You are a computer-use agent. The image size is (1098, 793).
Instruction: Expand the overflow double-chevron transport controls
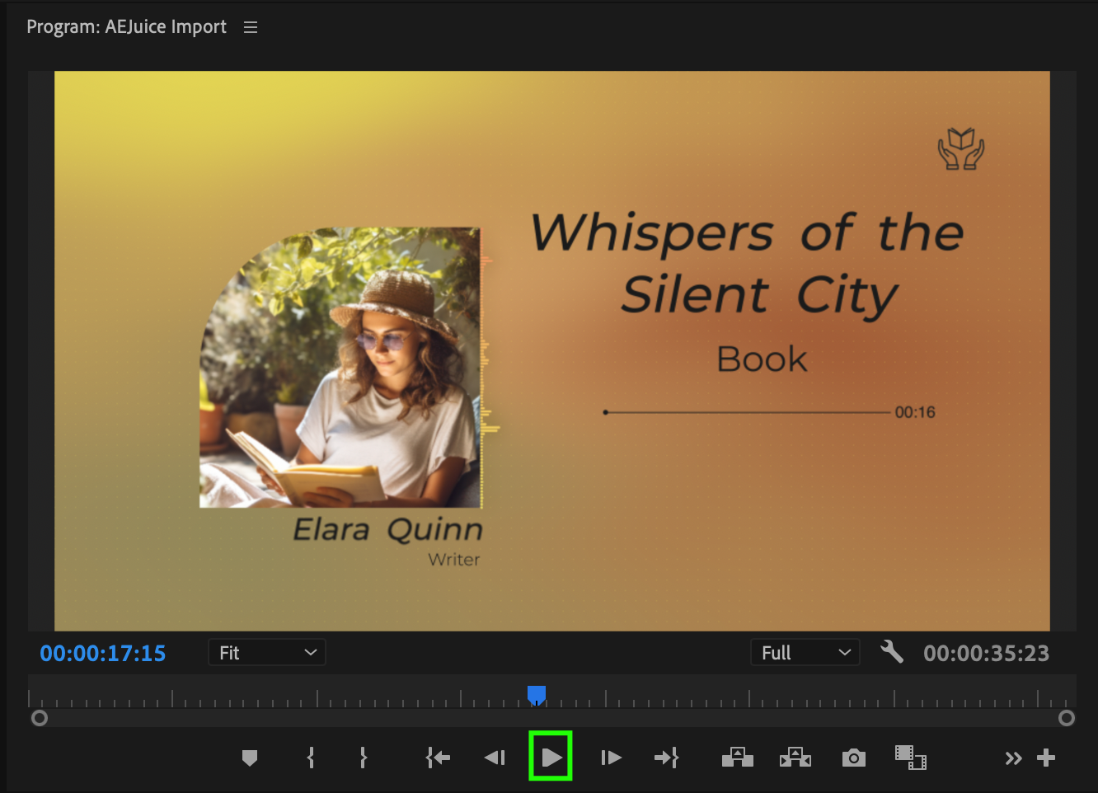(1013, 758)
